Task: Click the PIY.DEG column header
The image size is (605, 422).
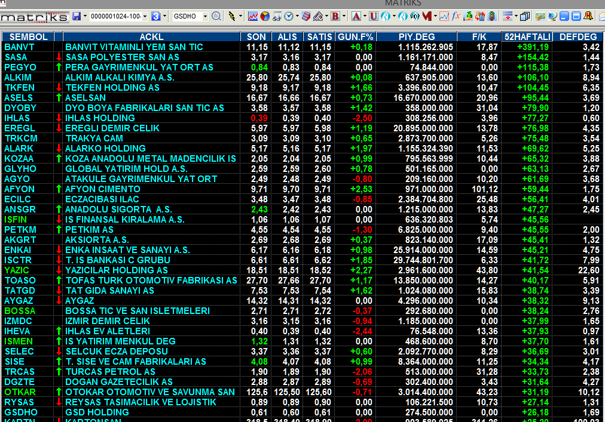Action: (x=416, y=36)
